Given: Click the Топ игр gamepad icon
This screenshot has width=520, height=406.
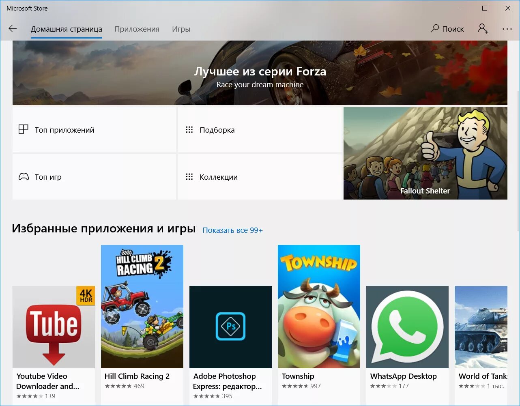Looking at the screenshot, I should tap(24, 177).
